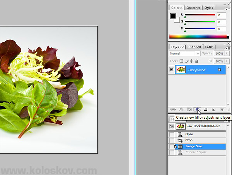The width and height of the screenshot is (232, 175).
Task: Open the layer style fx menu
Action: [x=181, y=109]
